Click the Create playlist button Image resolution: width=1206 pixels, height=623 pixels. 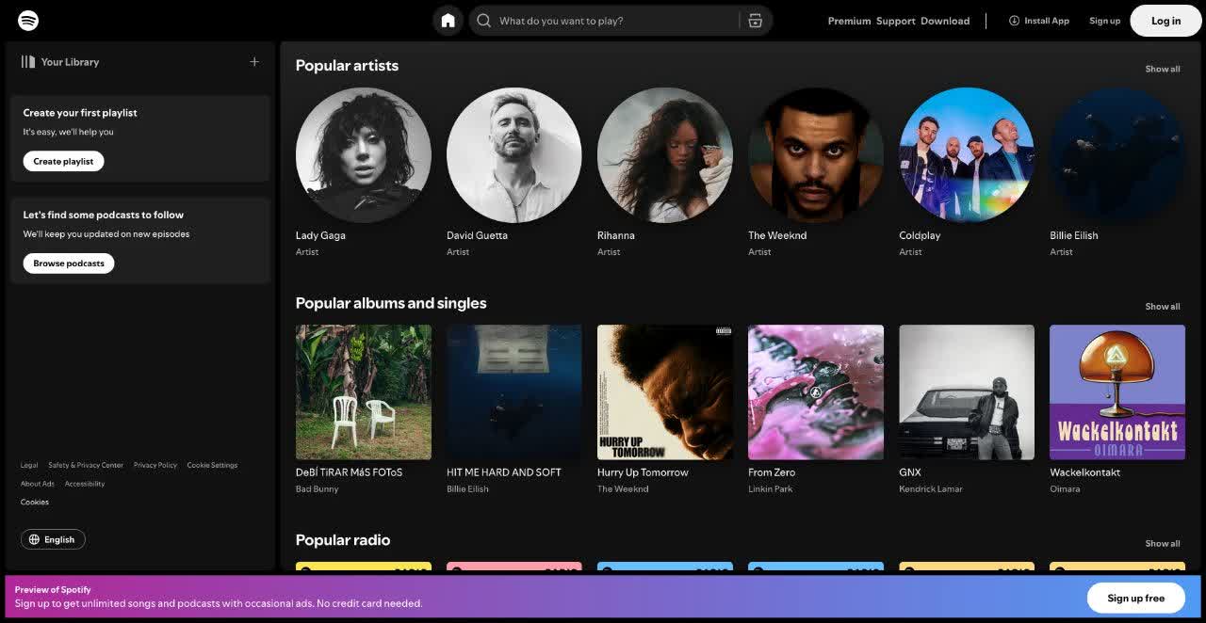(x=63, y=161)
